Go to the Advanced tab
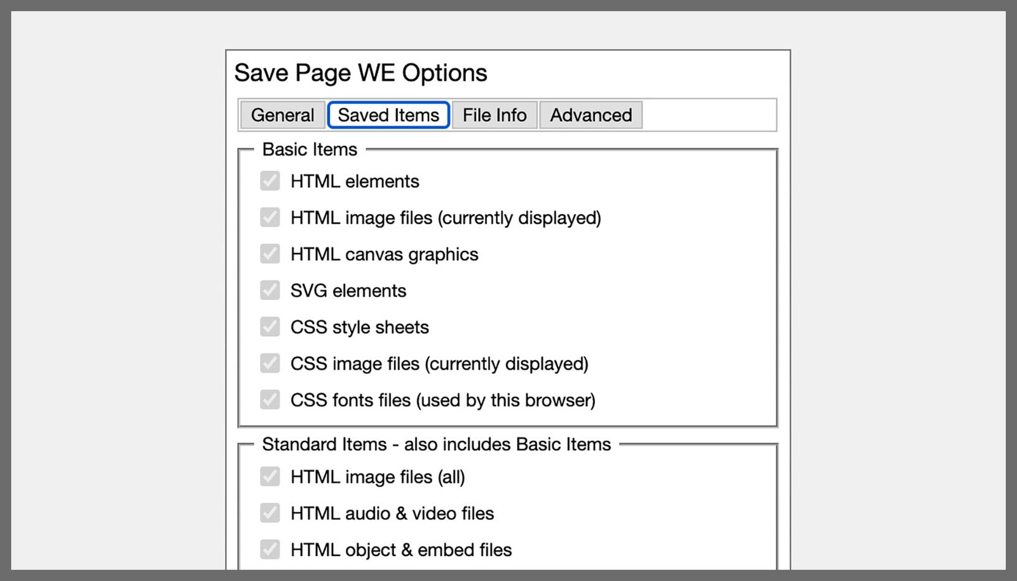 [x=590, y=115]
